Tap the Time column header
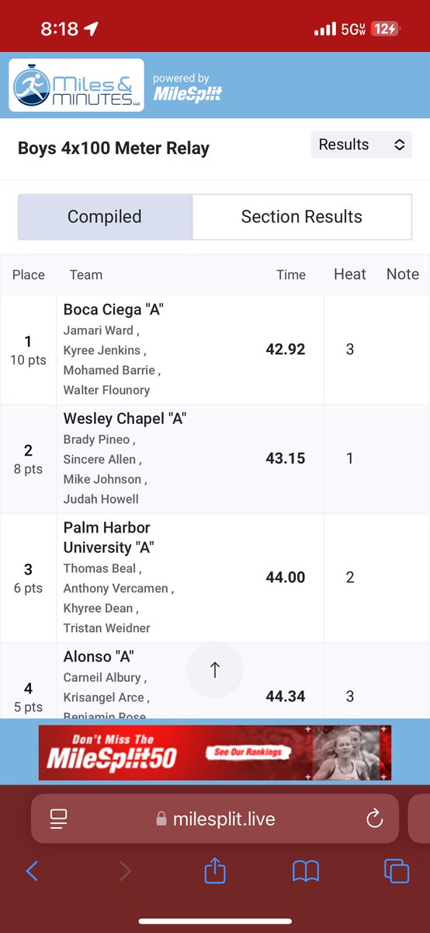Image resolution: width=430 pixels, height=933 pixels. click(x=291, y=274)
